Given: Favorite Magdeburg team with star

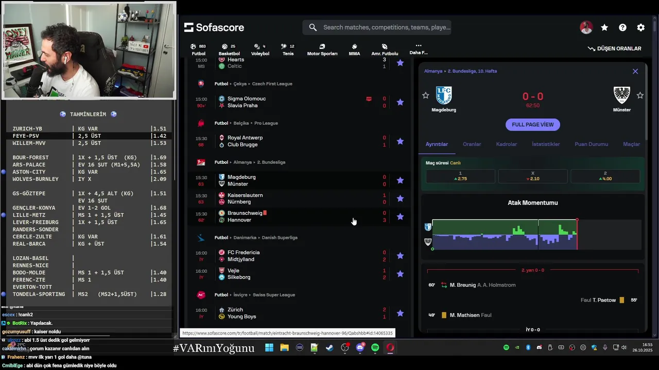Looking at the screenshot, I should [x=425, y=96].
